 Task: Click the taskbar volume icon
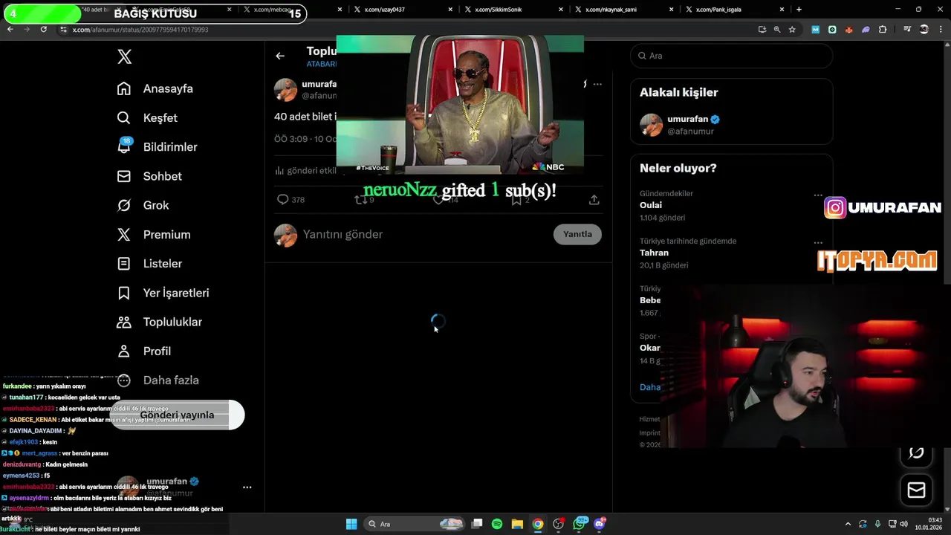click(903, 524)
